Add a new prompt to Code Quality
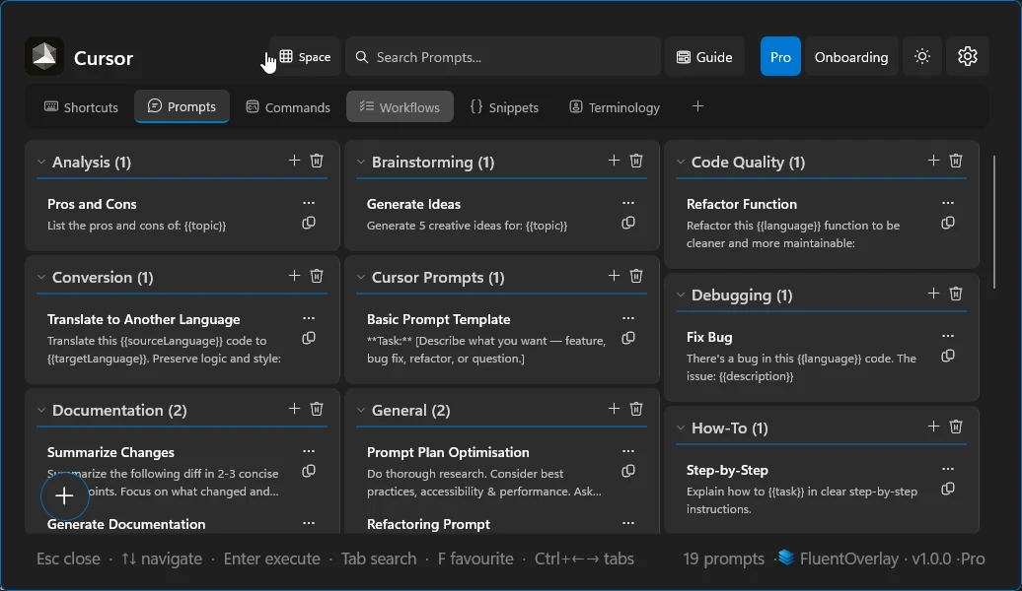The height and width of the screenshot is (591, 1022). click(932, 160)
